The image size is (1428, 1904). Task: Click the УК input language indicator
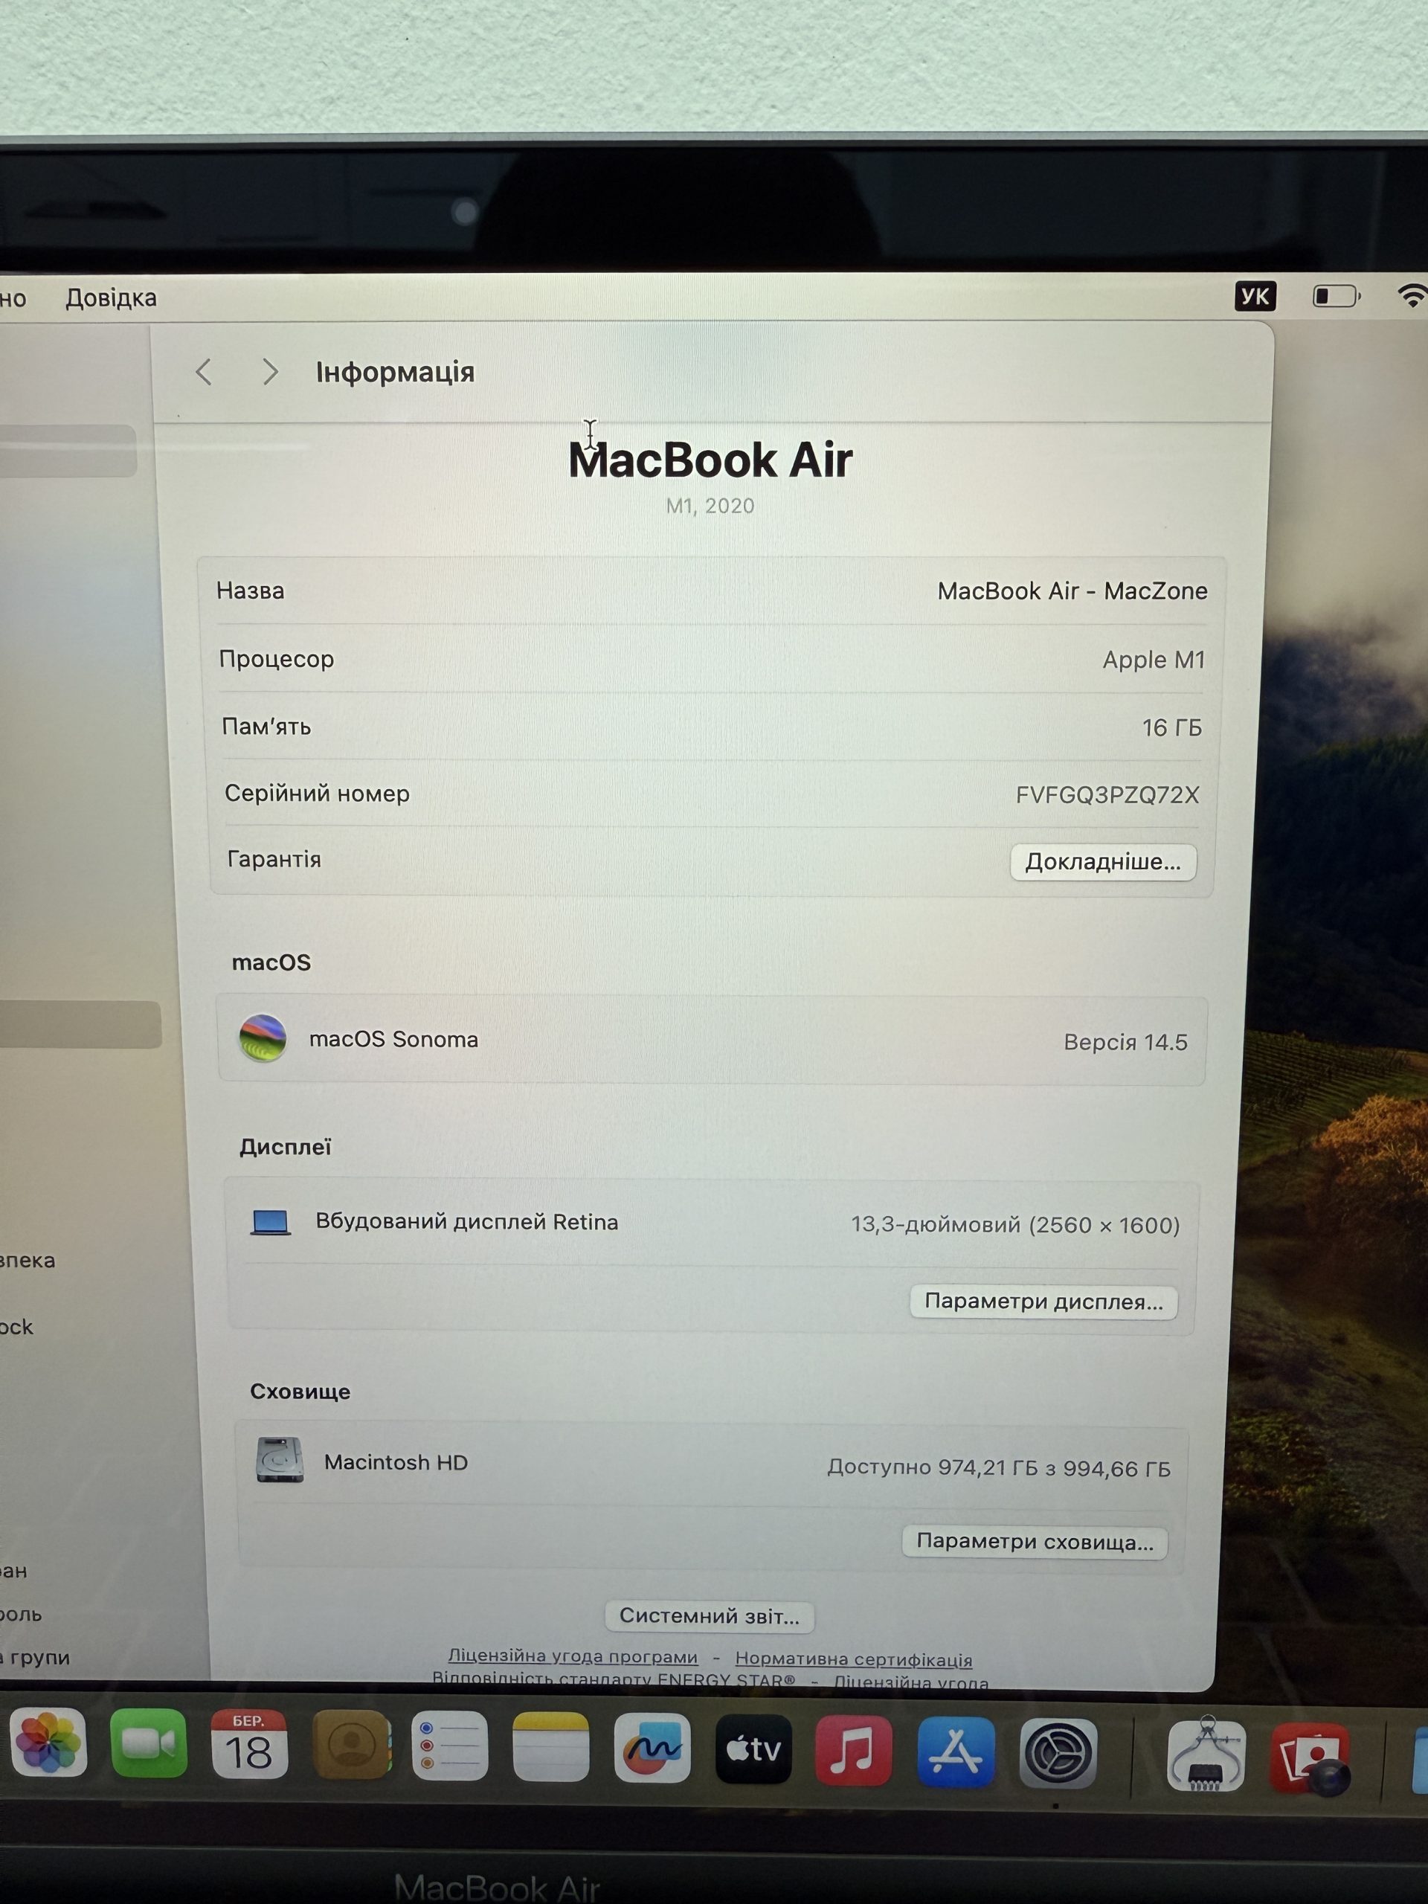(1255, 297)
